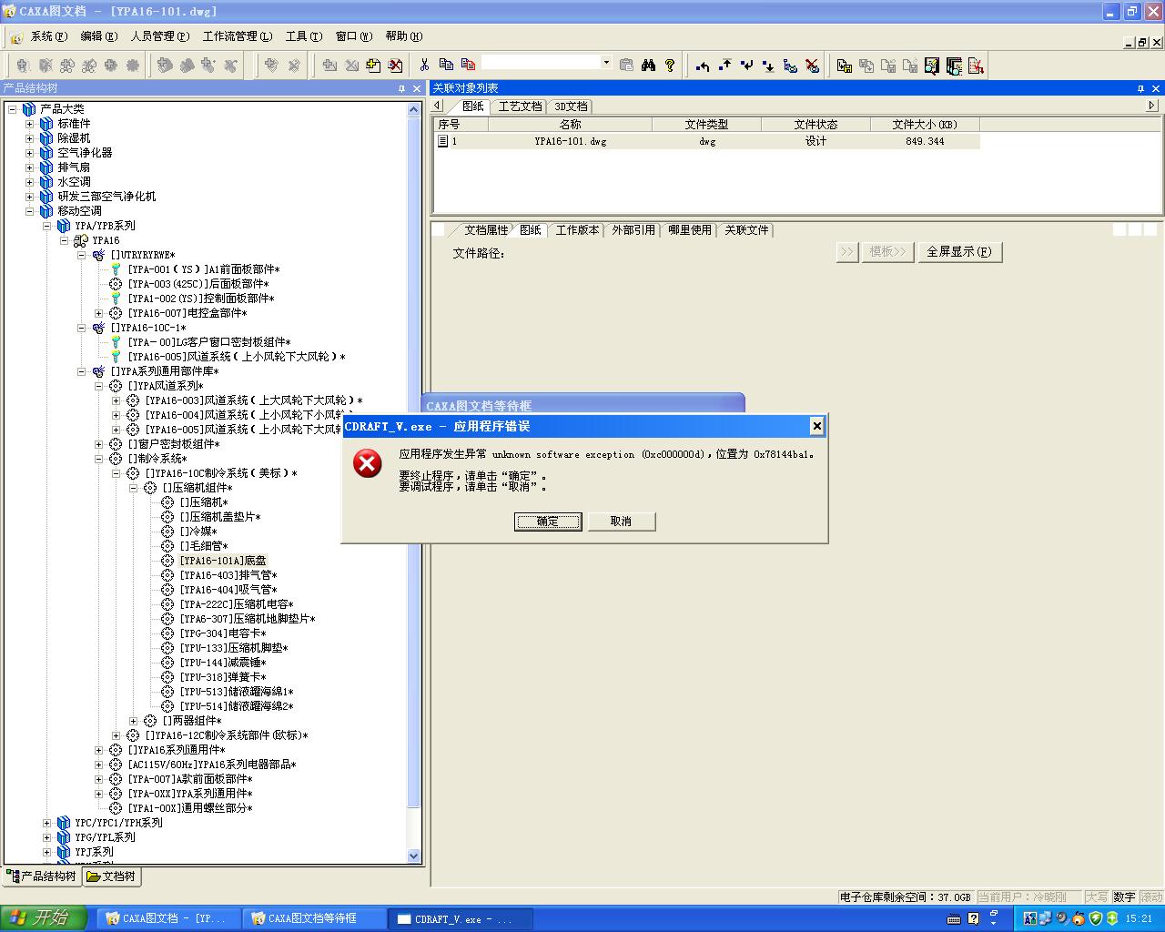Collapse the 移动空调 tree node
The height and width of the screenshot is (932, 1165).
pyautogui.click(x=30, y=211)
